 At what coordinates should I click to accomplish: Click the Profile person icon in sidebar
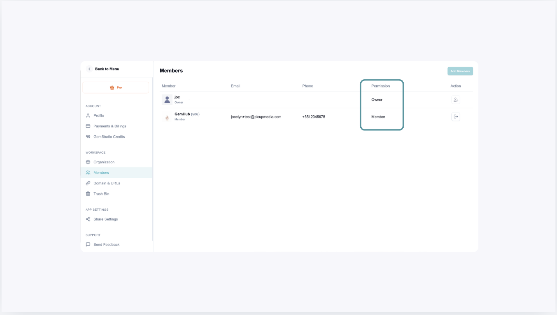(x=88, y=115)
